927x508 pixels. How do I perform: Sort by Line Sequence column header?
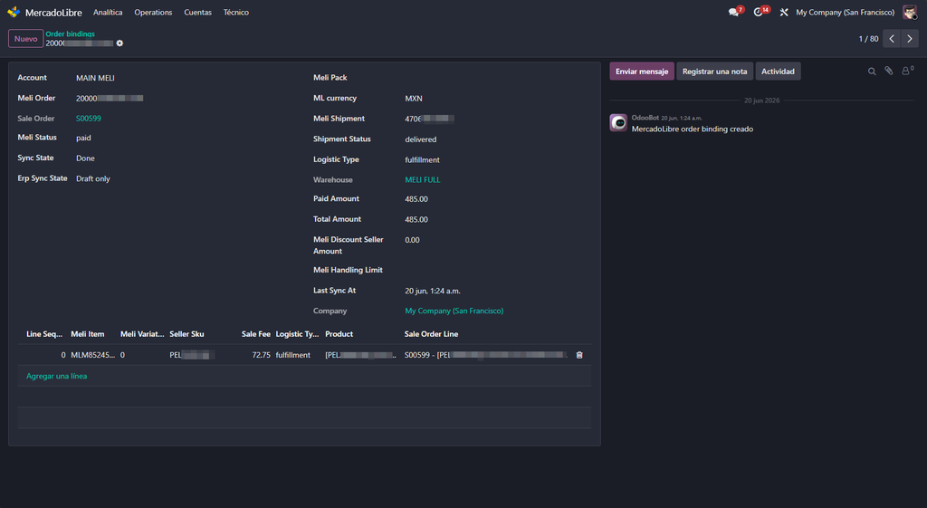pos(43,334)
